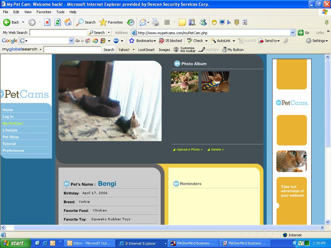Viewport: 331px width, 248px height.
Task: Open the Tools menu
Action: (60, 12)
